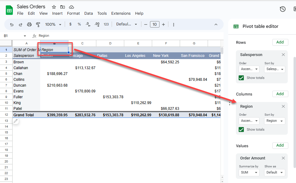This screenshot has height=183, width=296.
Task: Open the zoom level 100% dropdown
Action: click(x=53, y=24)
